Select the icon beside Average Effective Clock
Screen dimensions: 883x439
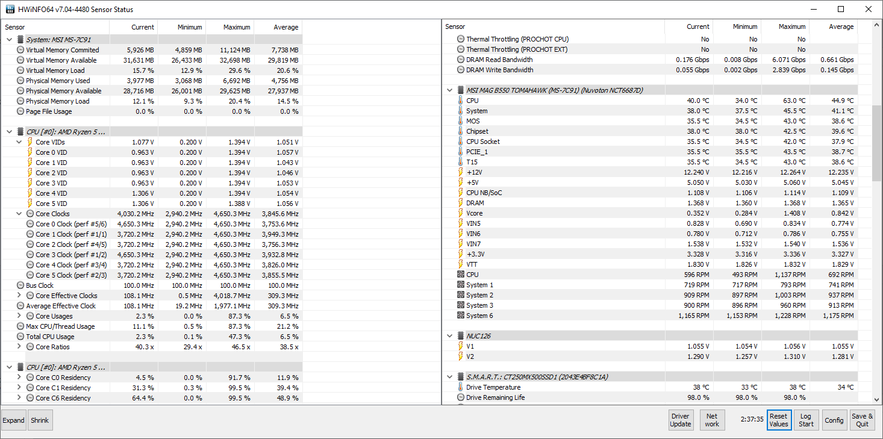tap(20, 306)
